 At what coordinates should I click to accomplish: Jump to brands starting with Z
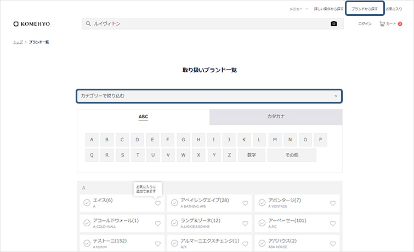229,155
